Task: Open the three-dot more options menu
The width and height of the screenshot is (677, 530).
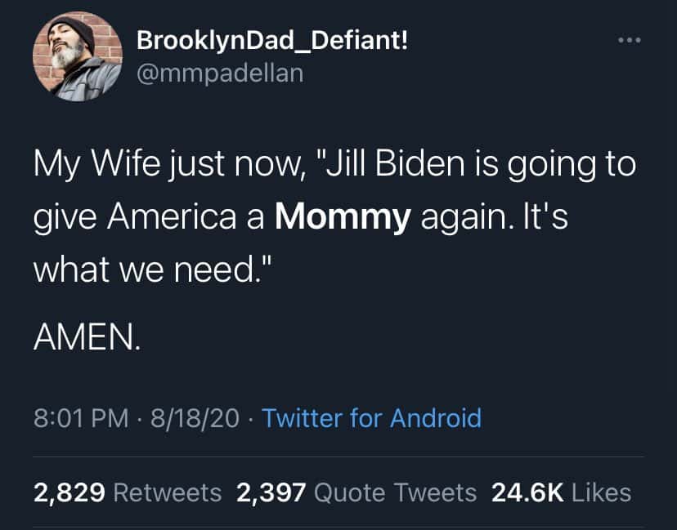Action: tap(628, 40)
